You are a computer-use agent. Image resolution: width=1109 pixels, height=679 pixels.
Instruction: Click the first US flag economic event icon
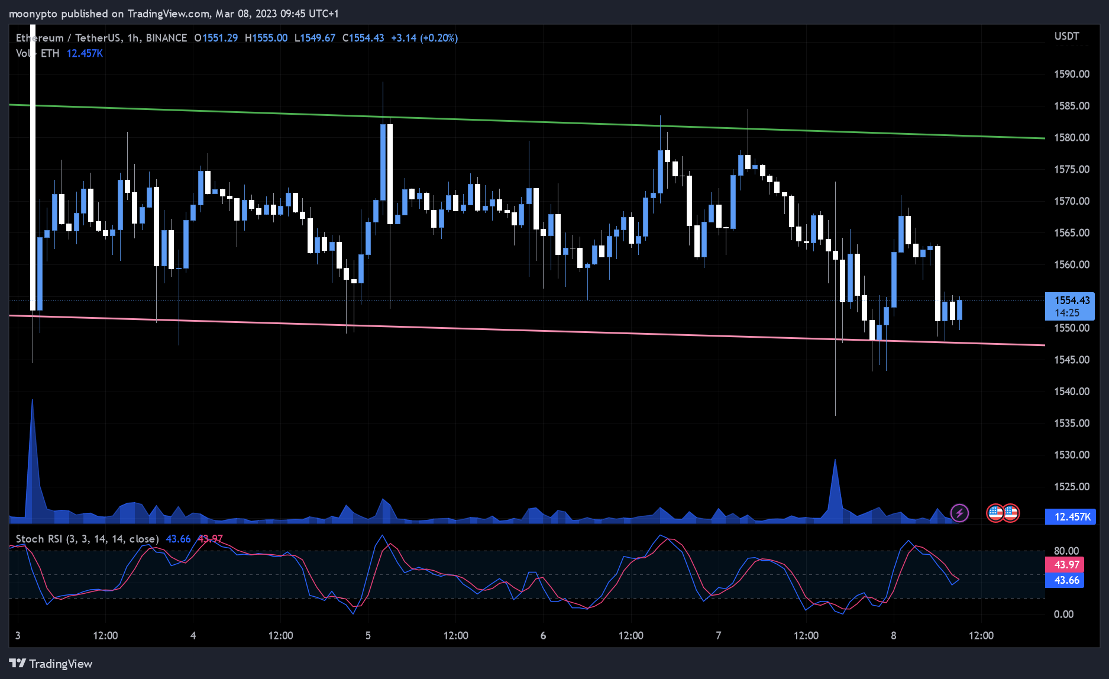pos(995,513)
